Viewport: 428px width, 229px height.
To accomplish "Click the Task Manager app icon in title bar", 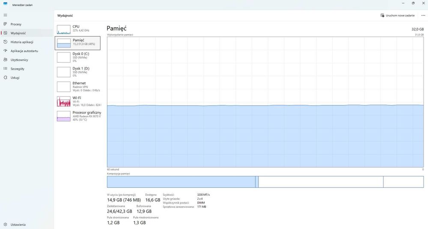I will 5,4.
